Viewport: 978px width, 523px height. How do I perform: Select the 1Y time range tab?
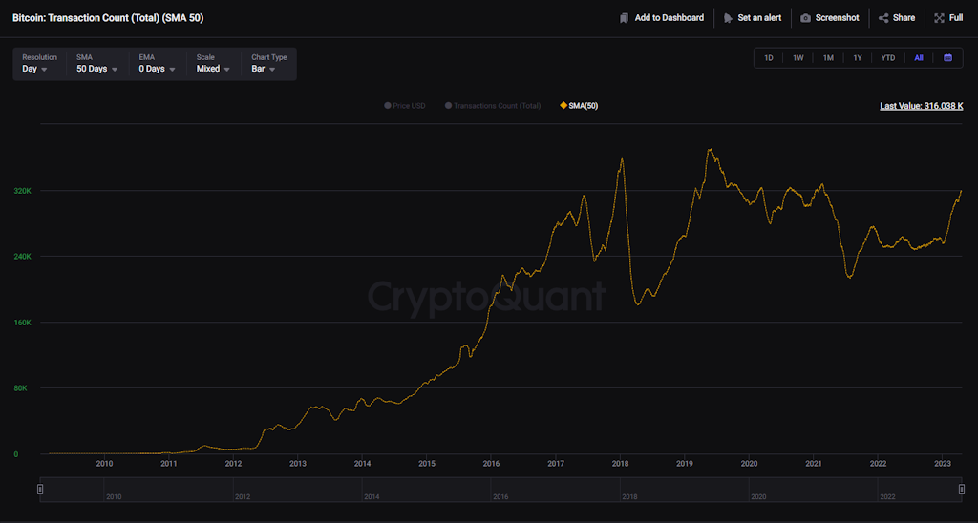pos(858,58)
